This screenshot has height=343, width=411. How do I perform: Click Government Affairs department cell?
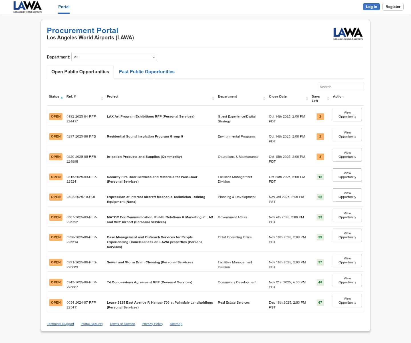pos(232,217)
